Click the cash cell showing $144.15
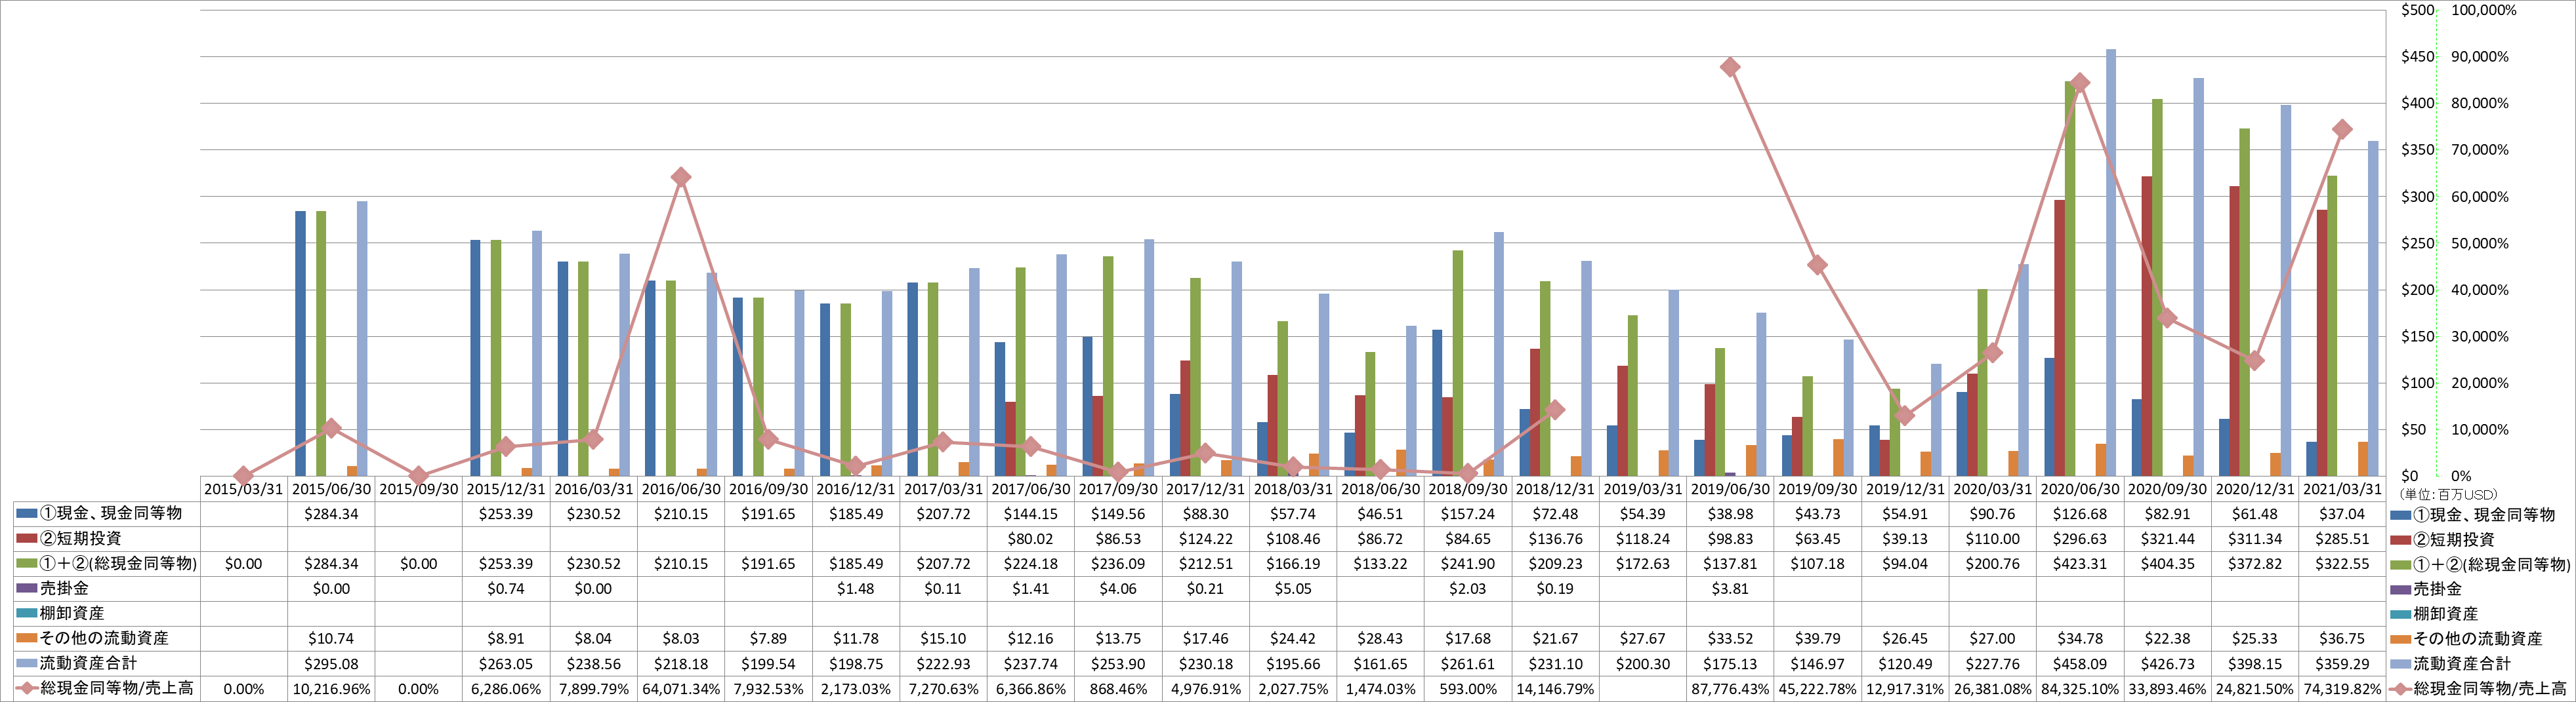The image size is (2576, 702). (x=1031, y=515)
